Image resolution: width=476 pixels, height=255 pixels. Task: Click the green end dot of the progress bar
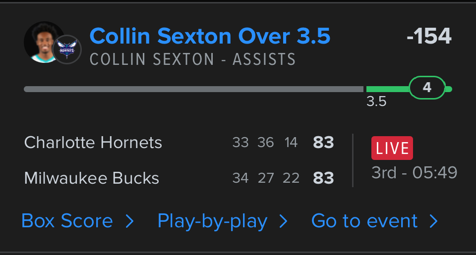coord(449,89)
